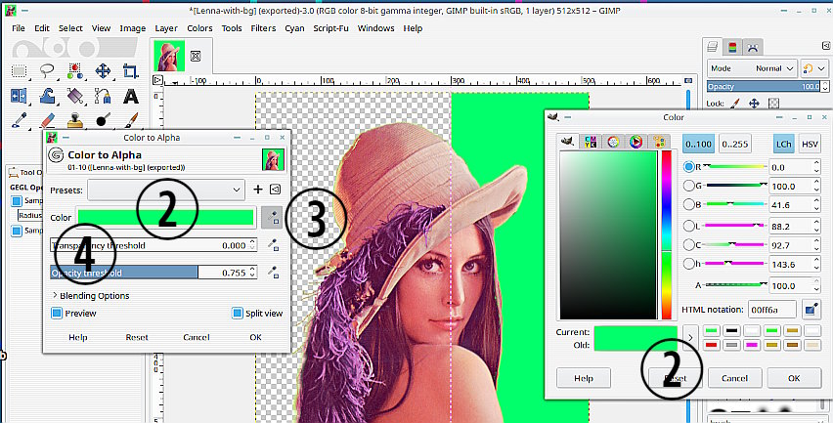Select the B channel radio button
833x423 pixels.
689,204
